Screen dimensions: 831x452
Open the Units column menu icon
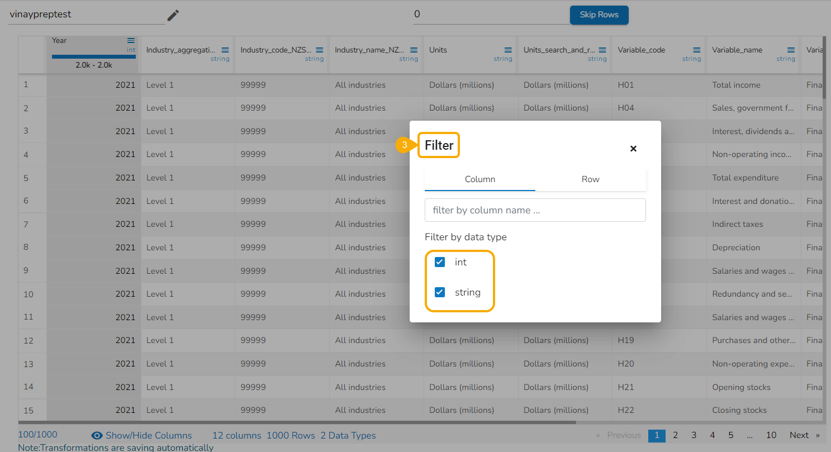[508, 50]
